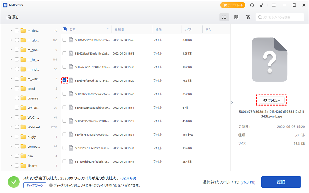
Task: Click the file search input field
Action: pos(280,17)
